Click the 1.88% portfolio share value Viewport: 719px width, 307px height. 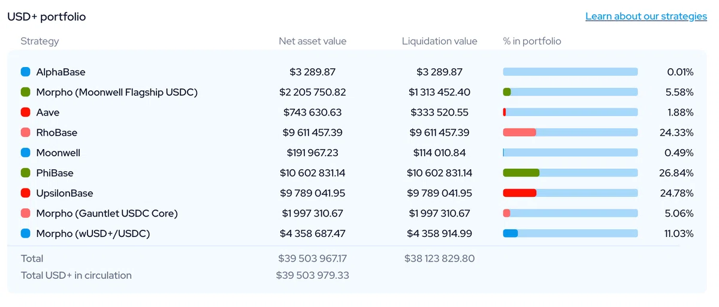click(x=680, y=113)
